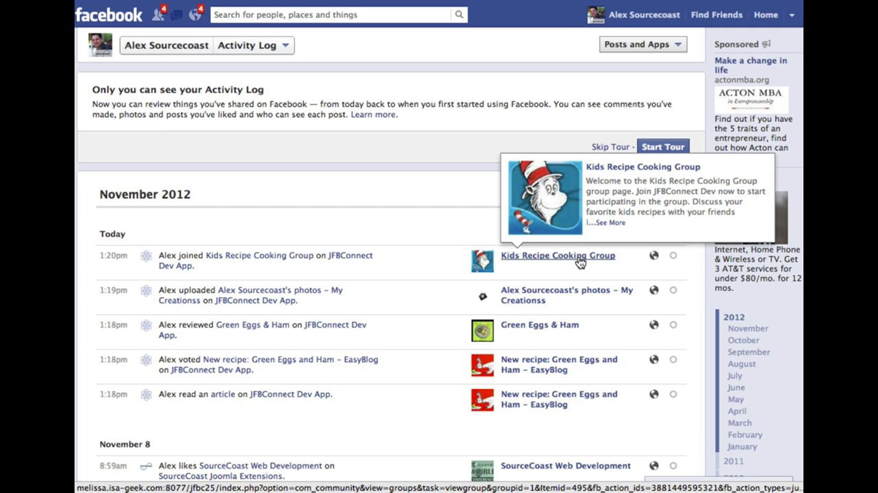Click app icon in the 1:19pm row
Viewport: 878px width, 493px height.
pyautogui.click(x=146, y=290)
